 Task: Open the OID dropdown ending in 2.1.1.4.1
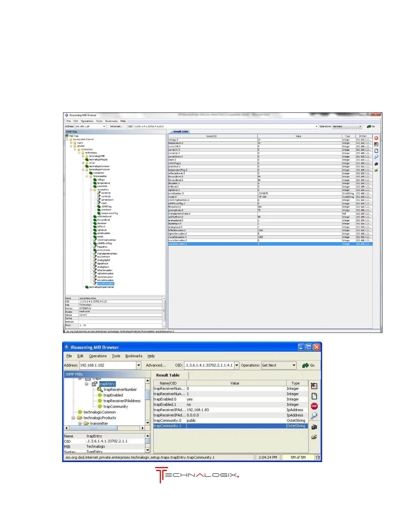(x=237, y=365)
